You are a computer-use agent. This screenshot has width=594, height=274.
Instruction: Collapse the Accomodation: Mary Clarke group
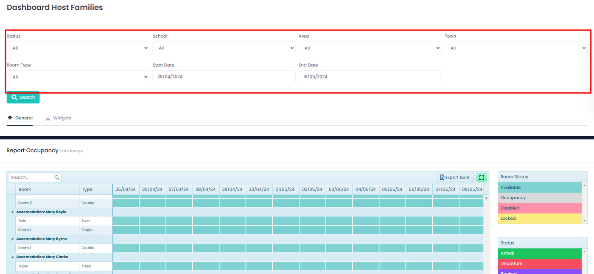pos(12,257)
